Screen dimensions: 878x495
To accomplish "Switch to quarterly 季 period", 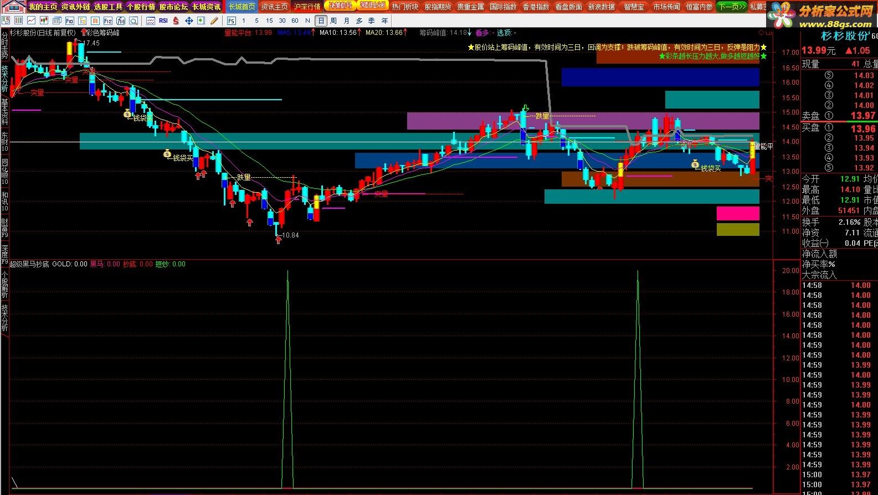I will coord(372,20).
